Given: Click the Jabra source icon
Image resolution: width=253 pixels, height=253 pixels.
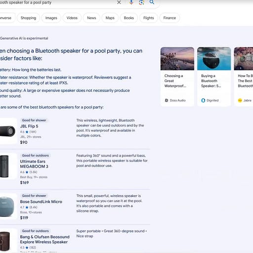Looking at the screenshot, I should coord(240,100).
